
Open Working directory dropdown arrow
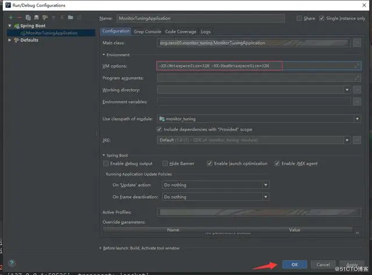pos(347,90)
